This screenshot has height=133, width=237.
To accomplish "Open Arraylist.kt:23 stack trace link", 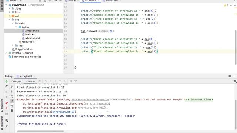I will click(63, 112).
